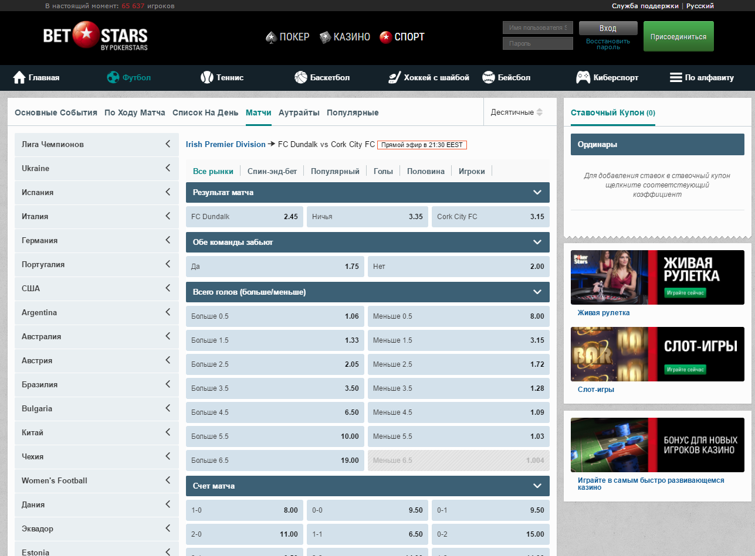Open the Живая рулетка banner

point(657,277)
